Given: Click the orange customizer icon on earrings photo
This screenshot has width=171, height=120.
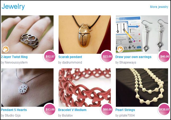Looking at the screenshot, I should [120, 49].
